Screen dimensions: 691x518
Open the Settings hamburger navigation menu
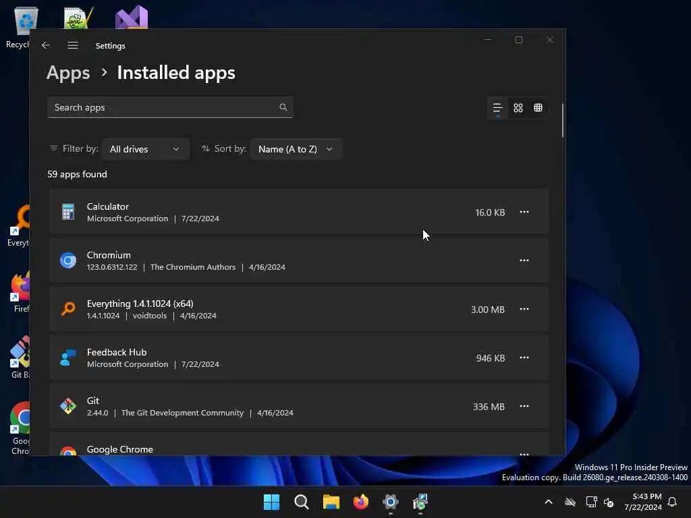click(73, 45)
